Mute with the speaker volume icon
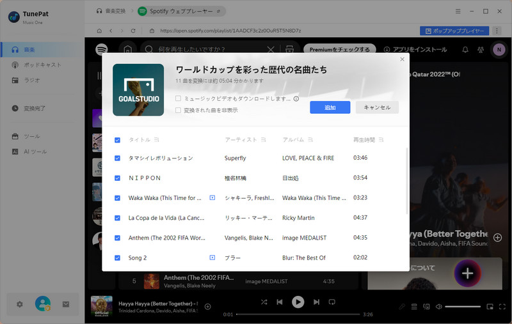The width and height of the screenshot is (512, 324). 439,306
